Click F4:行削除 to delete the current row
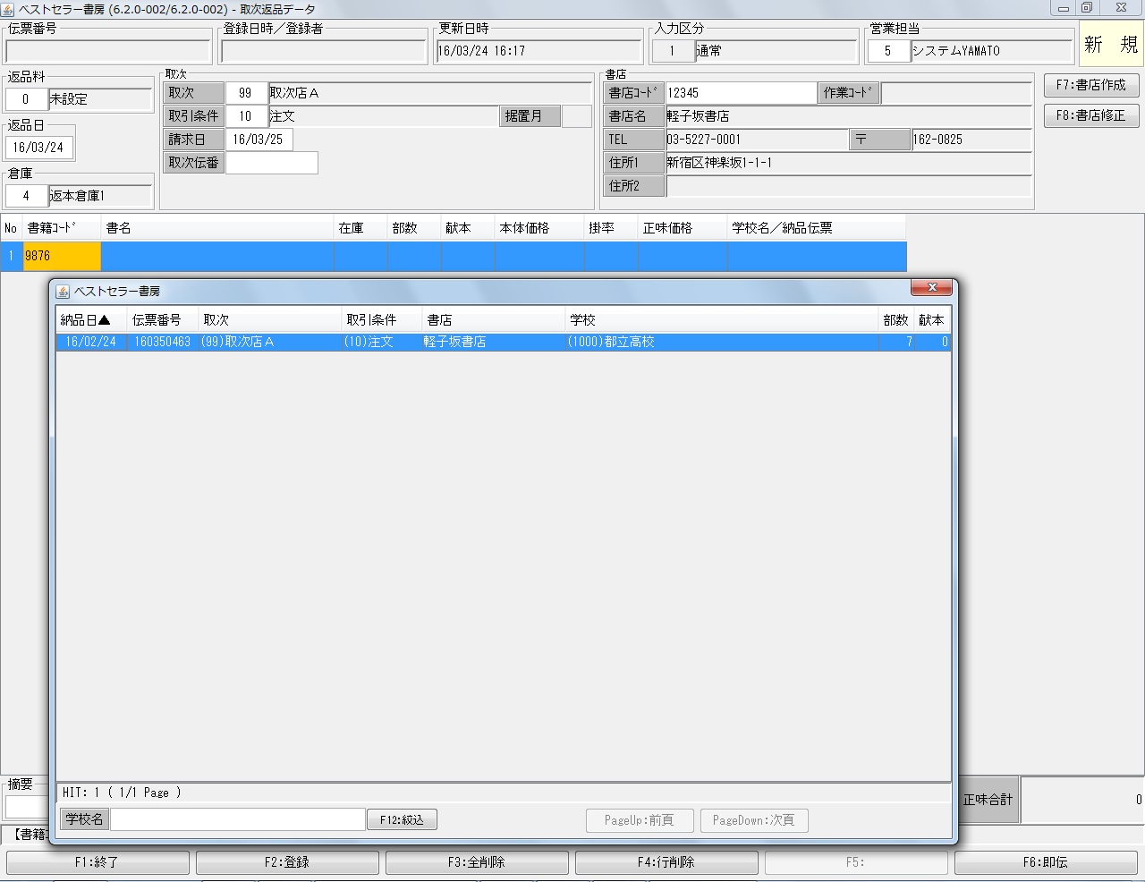 (666, 862)
